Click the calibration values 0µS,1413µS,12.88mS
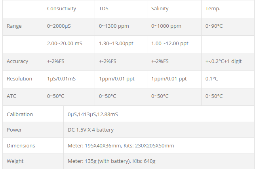257x172 pixels. pos(93,115)
